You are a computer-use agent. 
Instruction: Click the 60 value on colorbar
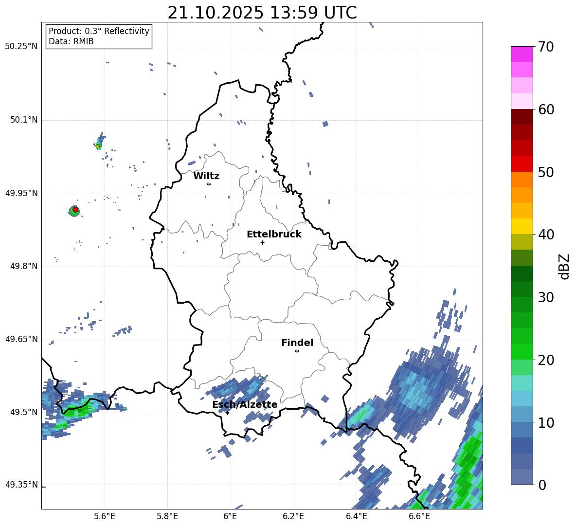(x=546, y=109)
